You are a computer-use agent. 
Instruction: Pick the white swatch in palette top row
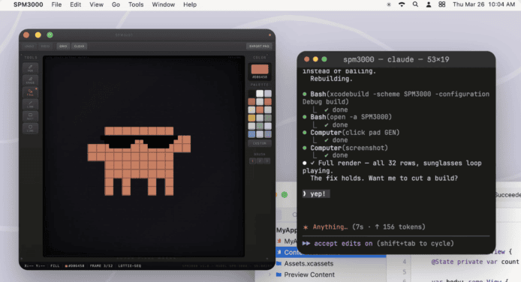tap(260, 94)
